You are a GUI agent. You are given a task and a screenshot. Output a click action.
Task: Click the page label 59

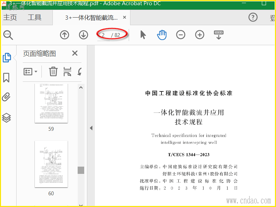(51, 129)
